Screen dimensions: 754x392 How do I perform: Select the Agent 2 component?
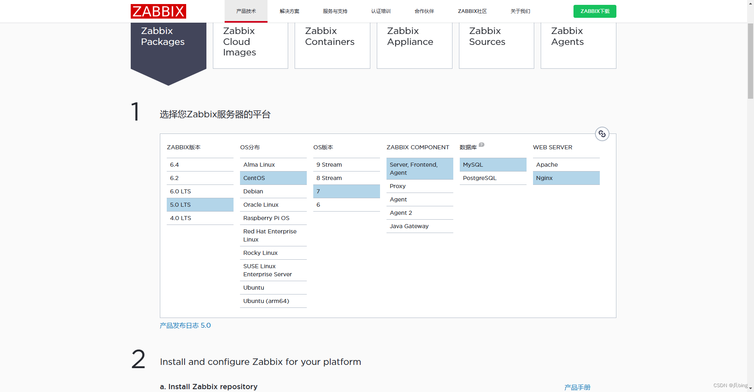coord(420,213)
